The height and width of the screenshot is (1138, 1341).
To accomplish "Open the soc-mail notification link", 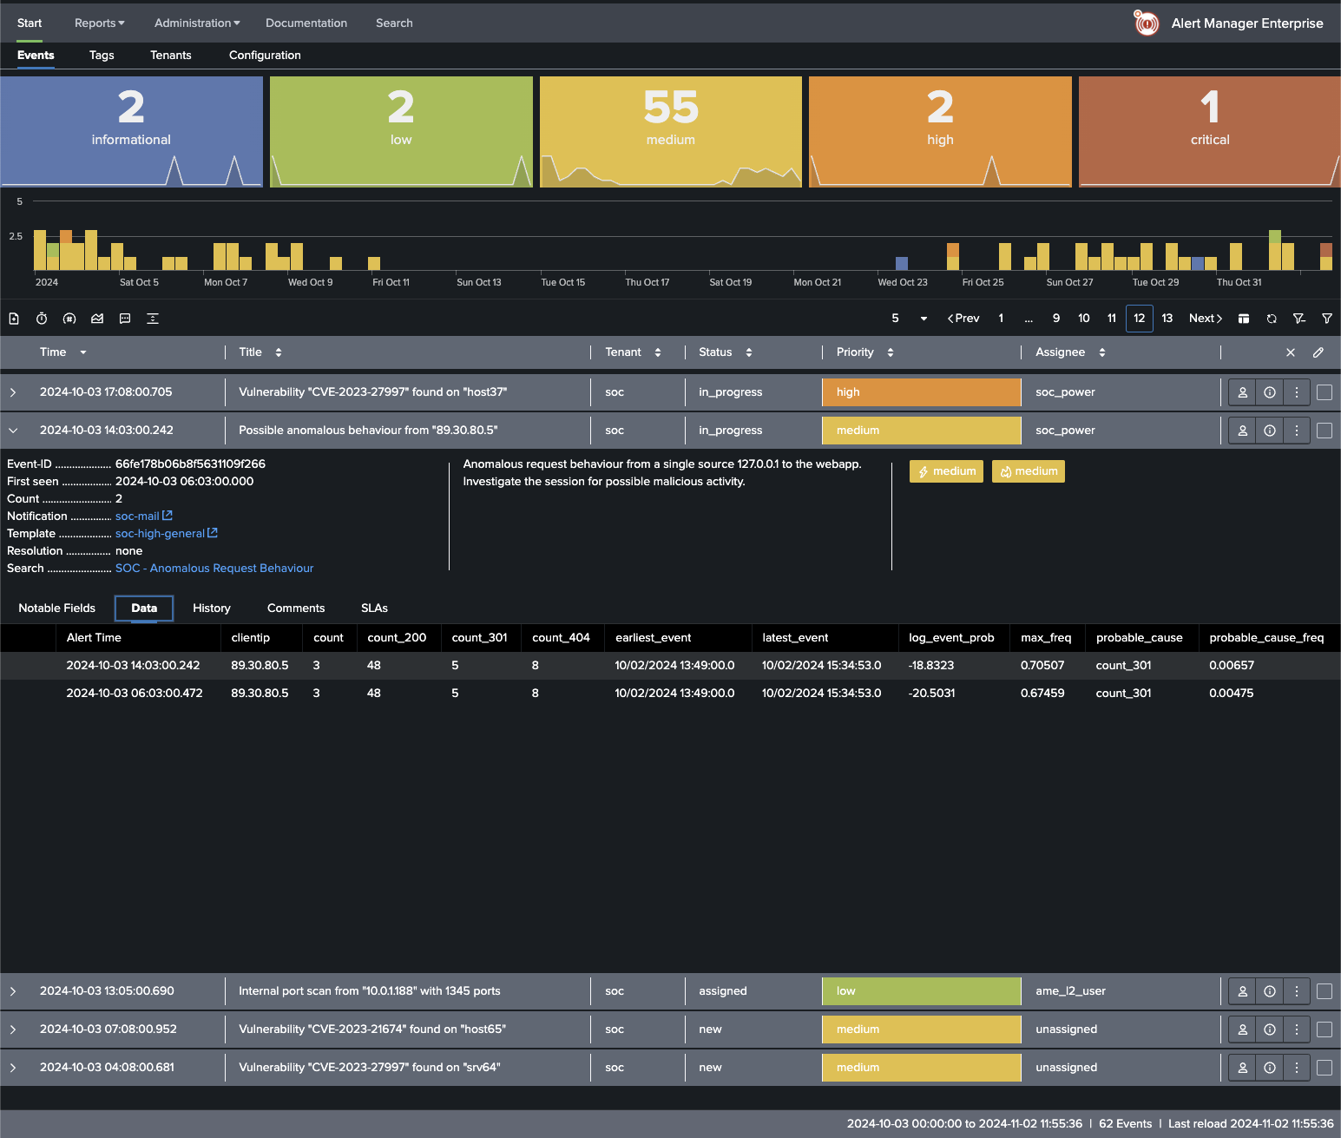I will click(139, 516).
